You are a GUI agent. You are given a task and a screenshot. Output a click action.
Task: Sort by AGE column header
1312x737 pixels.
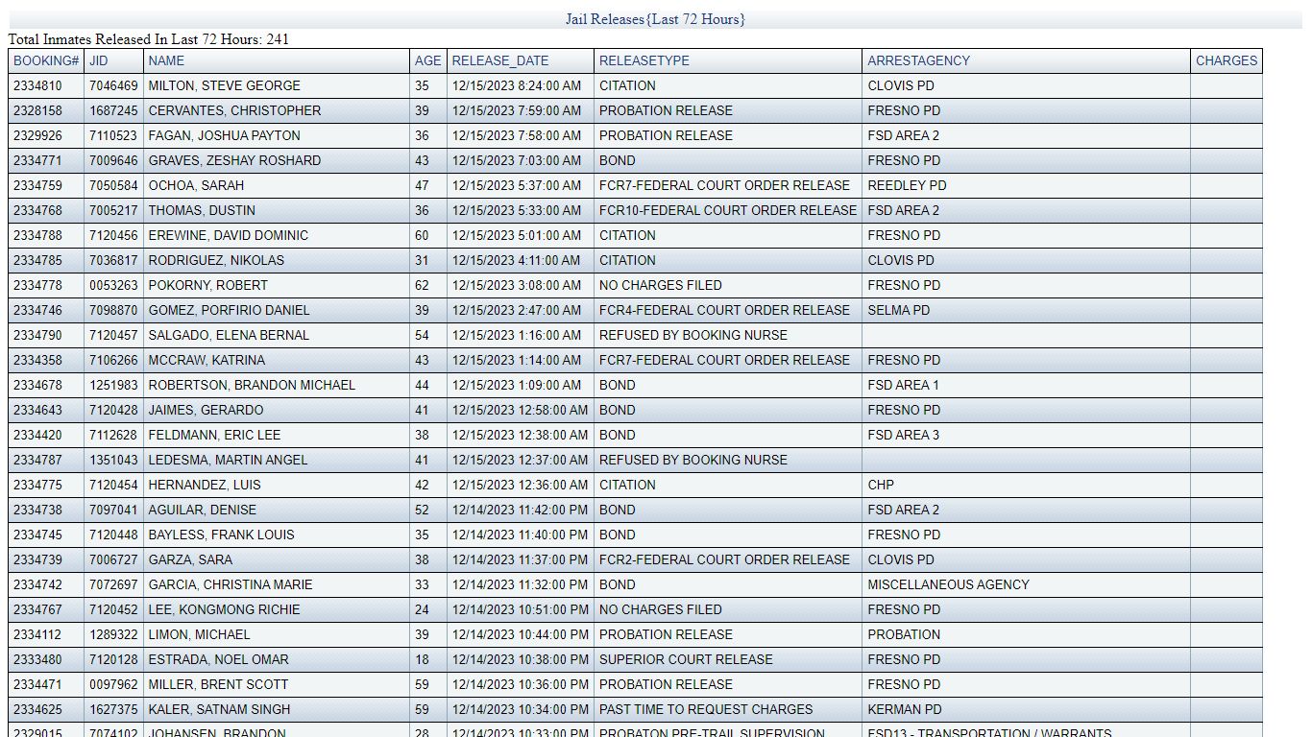428,60
